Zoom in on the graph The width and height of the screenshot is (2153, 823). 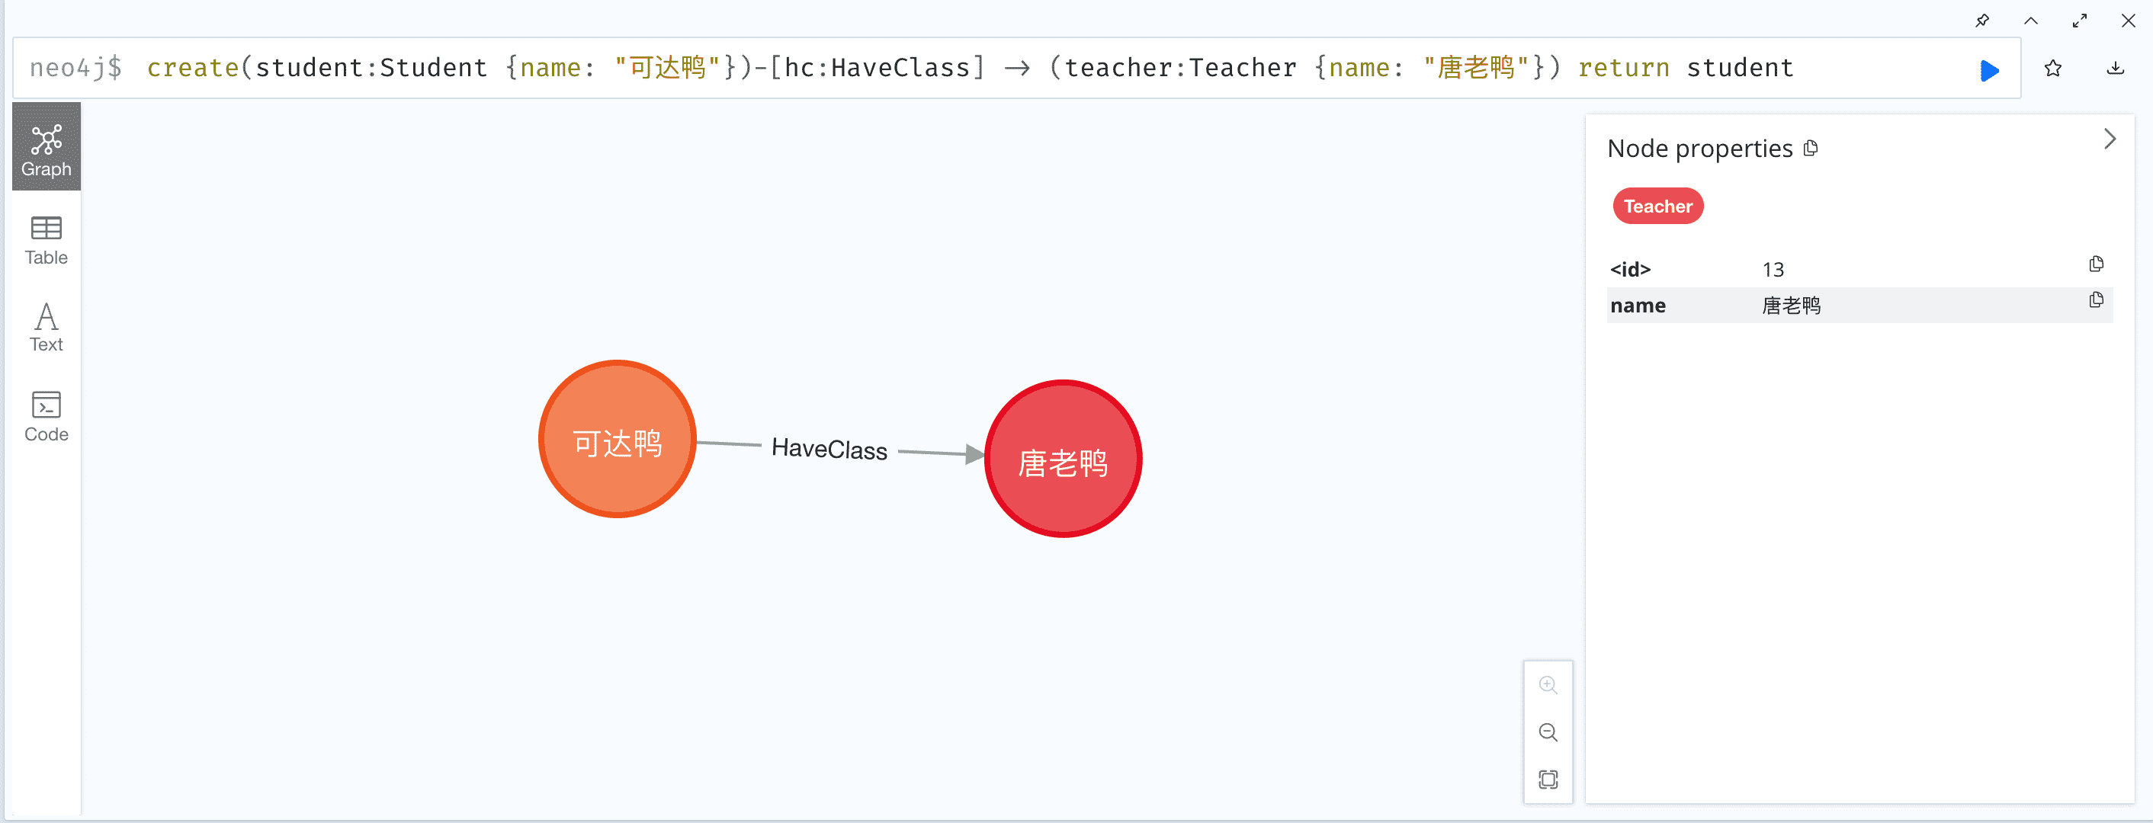click(x=1547, y=685)
